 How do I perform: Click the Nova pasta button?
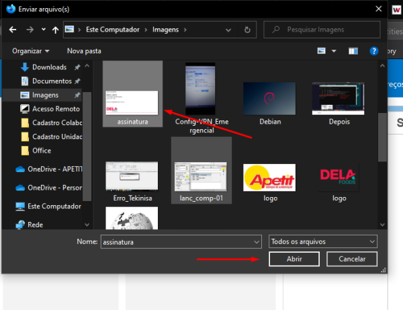point(84,51)
